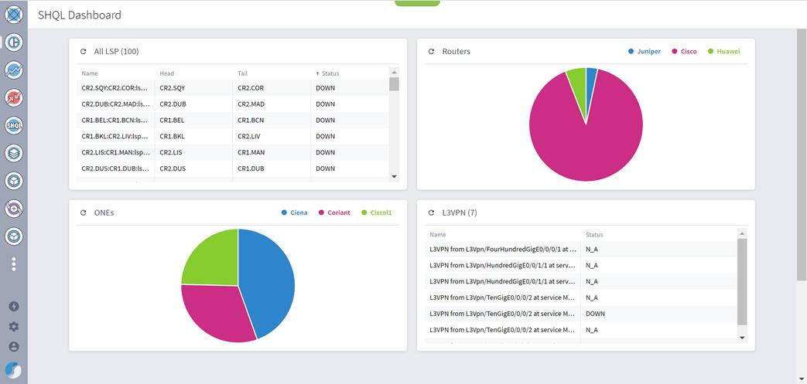Click L3VPN table scrollbar down arrow
Viewport: 807px width, 384px height.
point(742,338)
